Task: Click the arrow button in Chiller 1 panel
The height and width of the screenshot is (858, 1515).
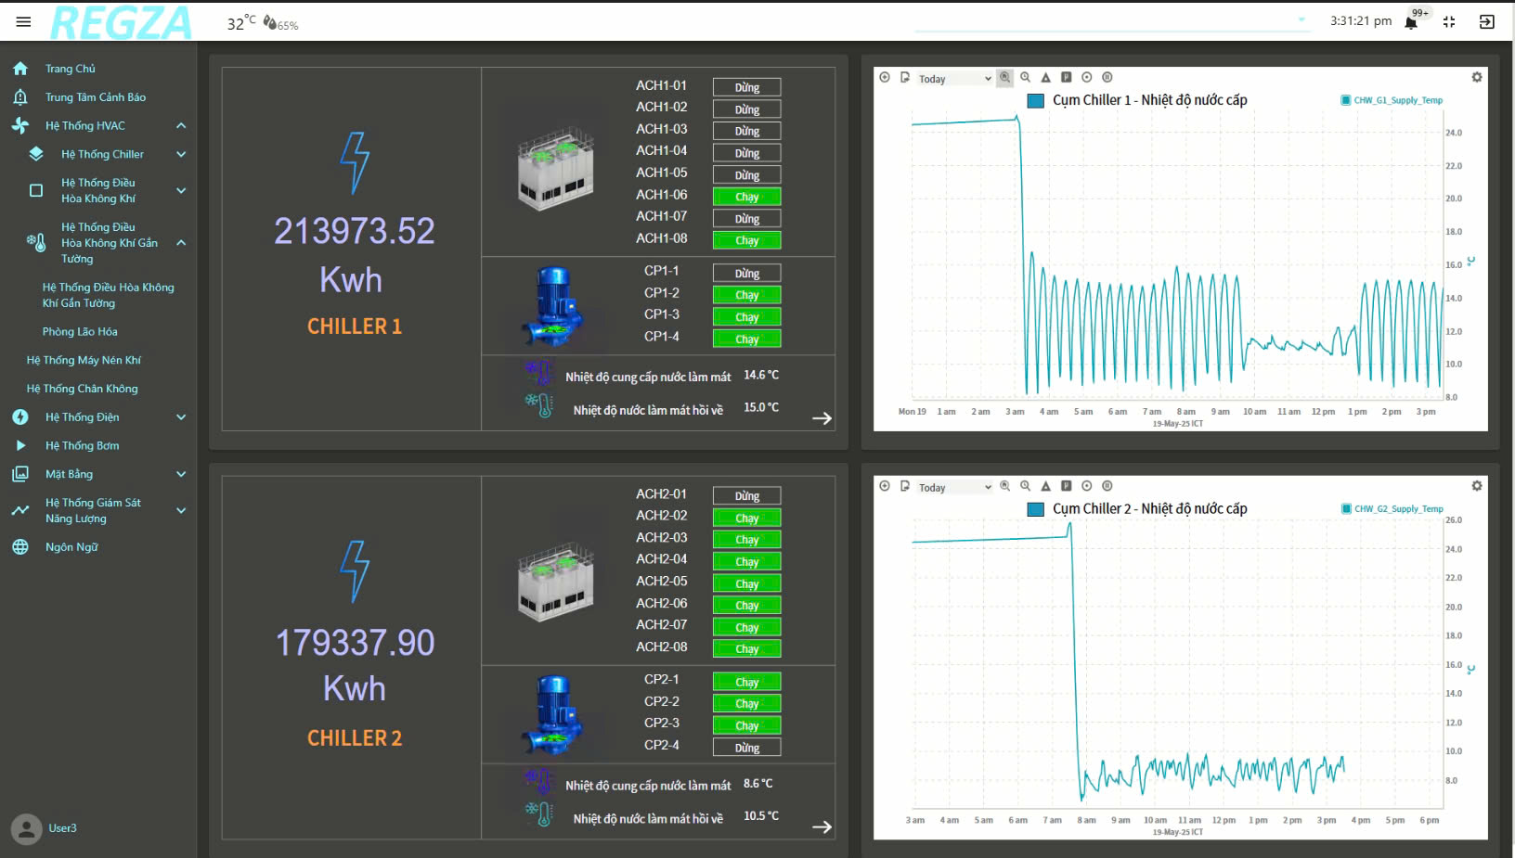Action: coord(822,418)
